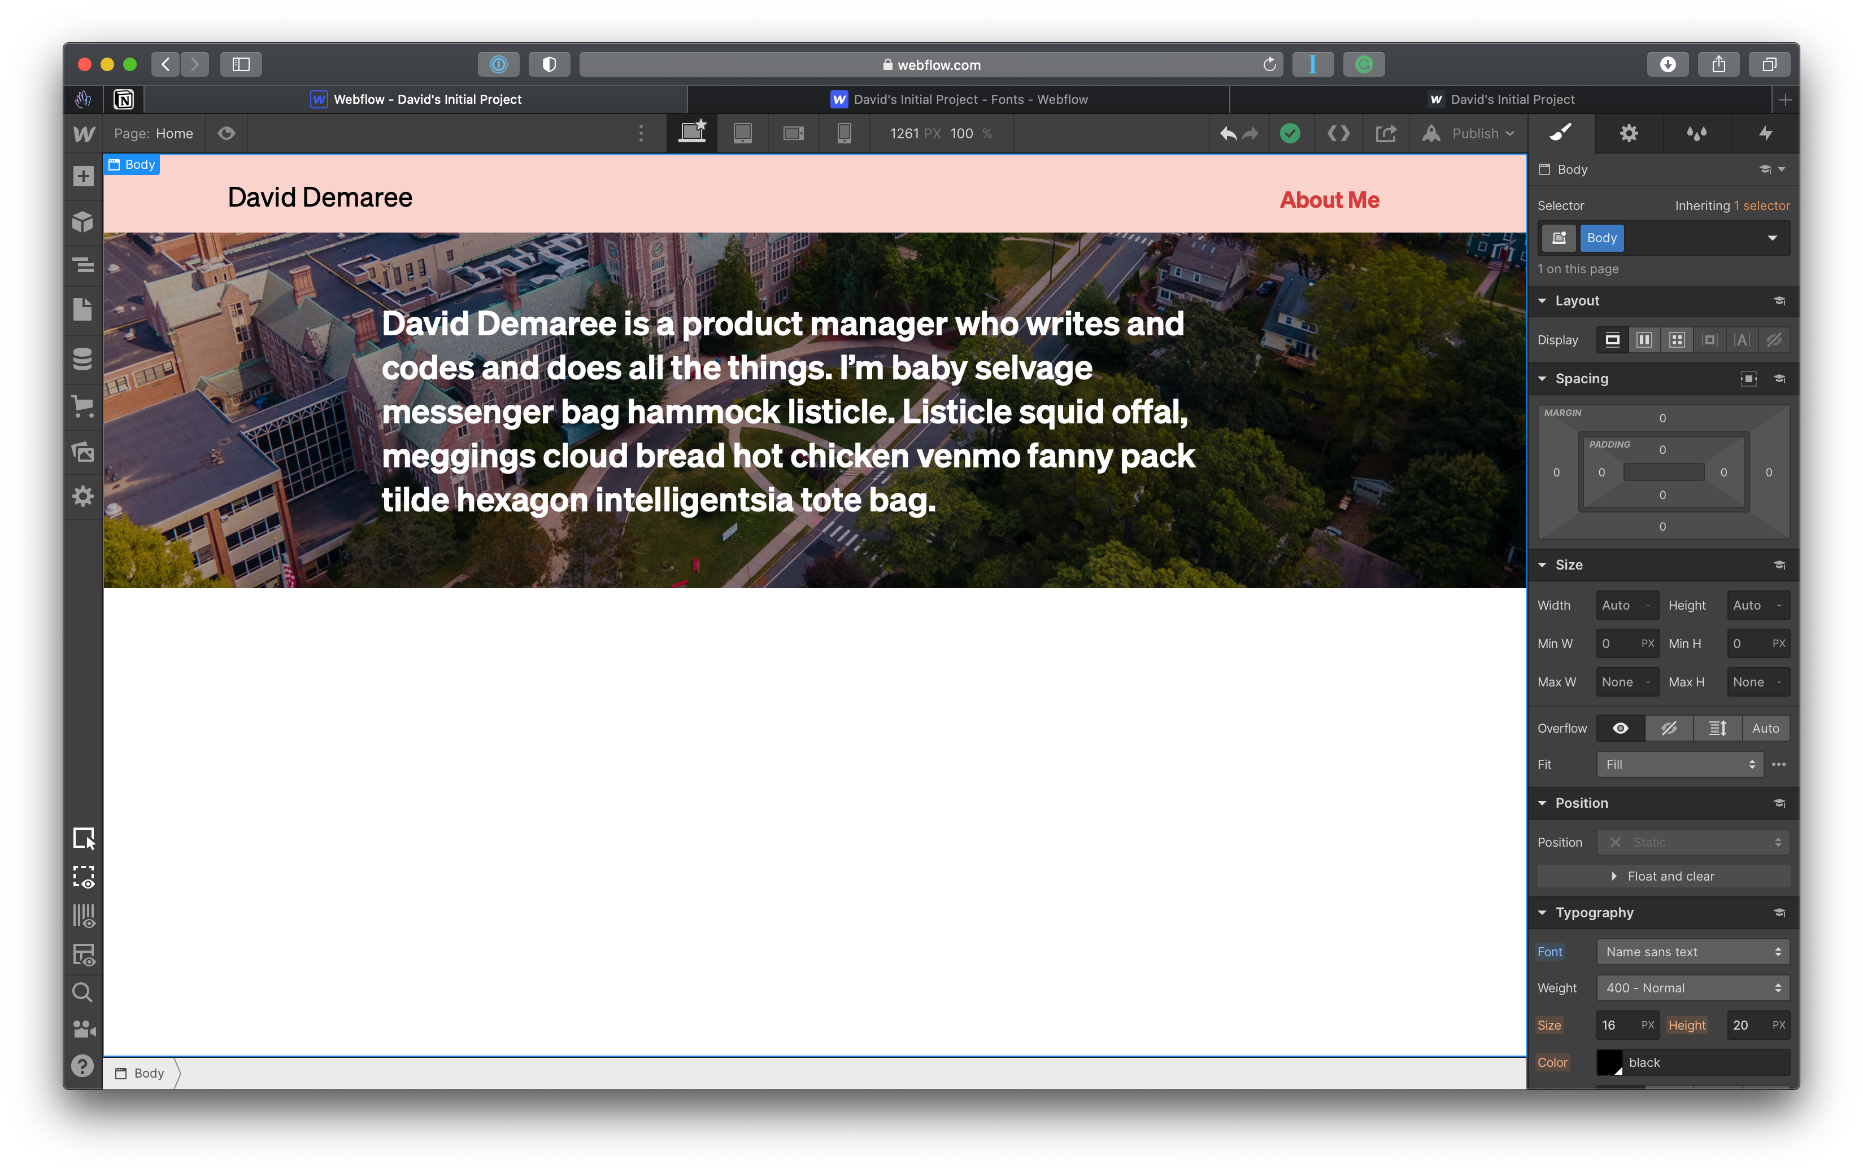Open the CMS Collections database icon

point(83,359)
